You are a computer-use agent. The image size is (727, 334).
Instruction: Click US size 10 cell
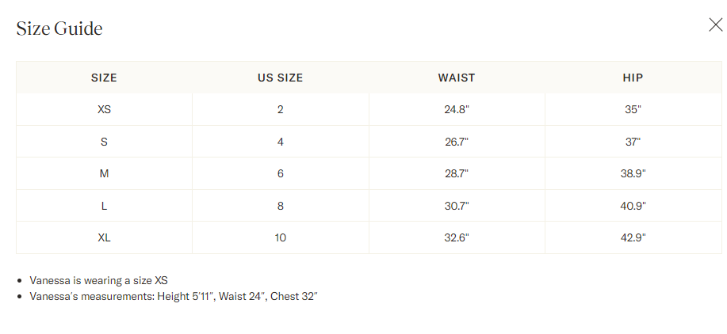[x=281, y=237]
